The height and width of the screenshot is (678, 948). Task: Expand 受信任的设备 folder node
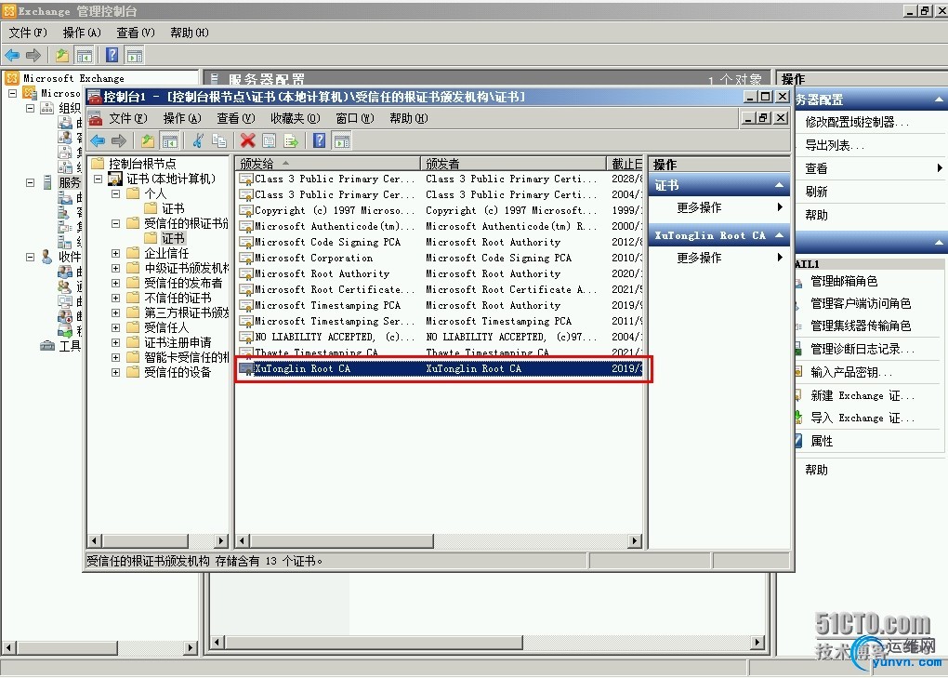coord(115,373)
